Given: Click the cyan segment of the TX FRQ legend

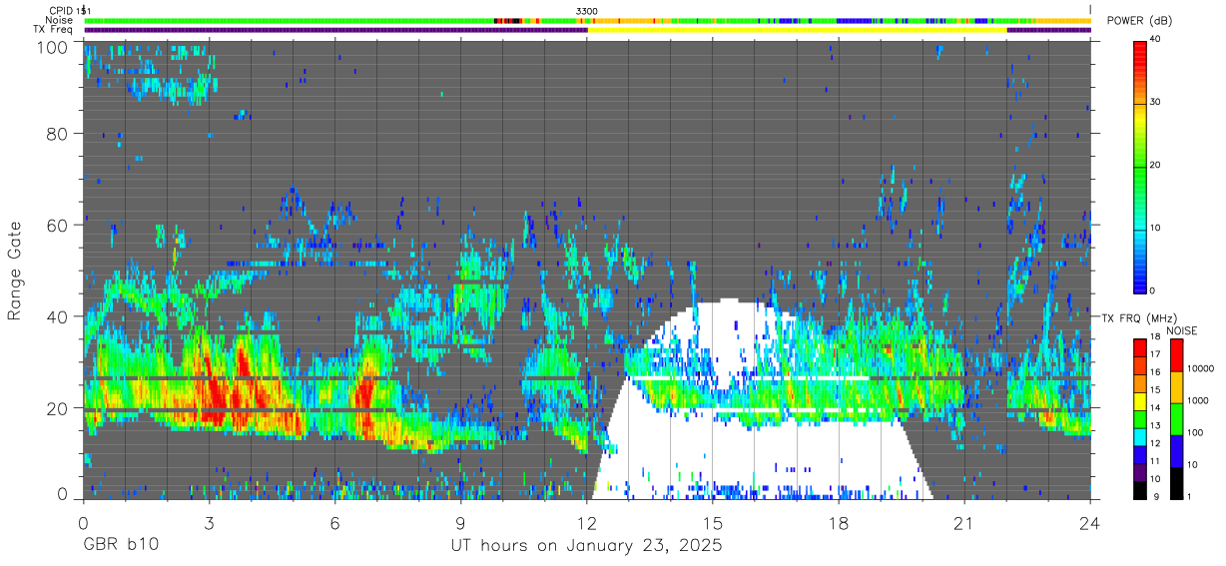Looking at the screenshot, I should coord(1139,436).
